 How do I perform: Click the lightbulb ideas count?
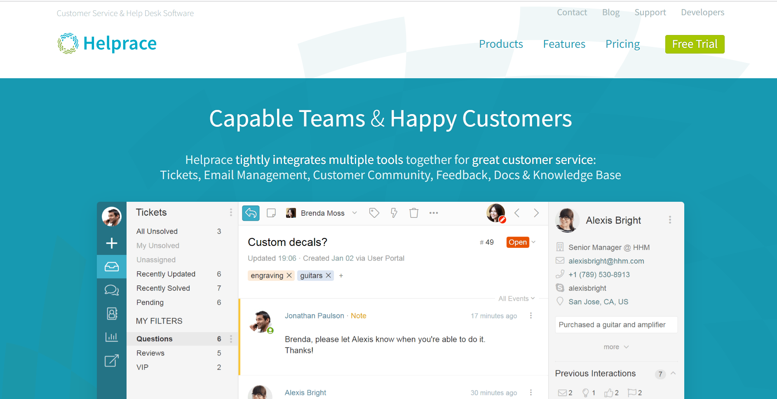tap(589, 393)
